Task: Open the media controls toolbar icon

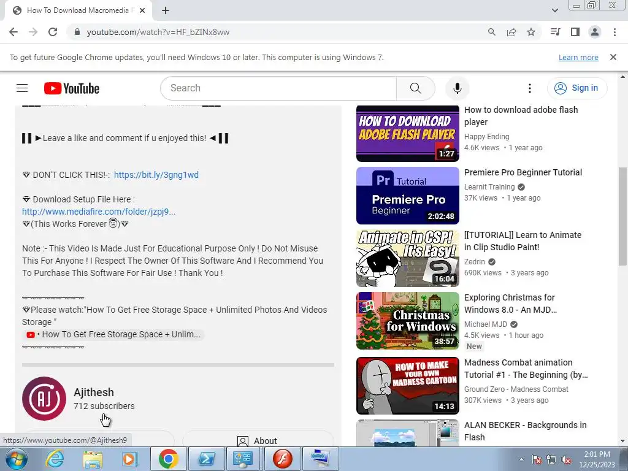Action: pyautogui.click(x=555, y=32)
